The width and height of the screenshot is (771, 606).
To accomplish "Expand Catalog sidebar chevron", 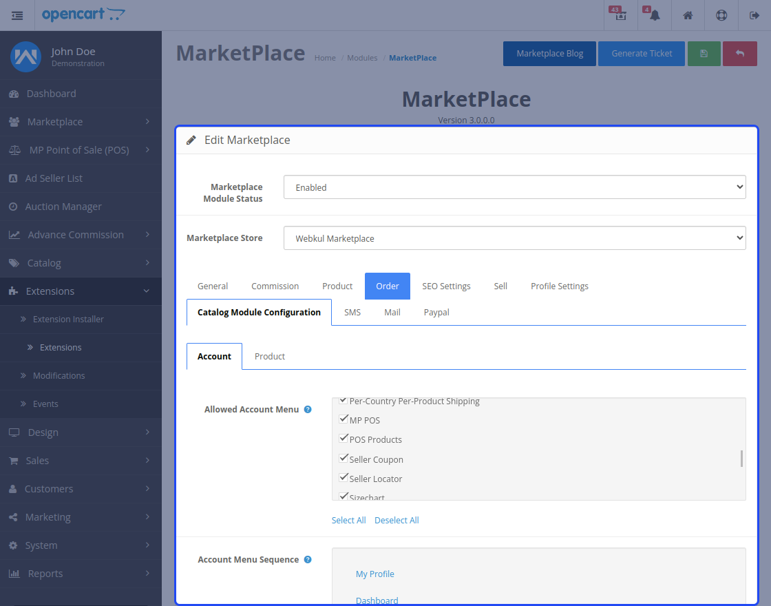I will [147, 262].
